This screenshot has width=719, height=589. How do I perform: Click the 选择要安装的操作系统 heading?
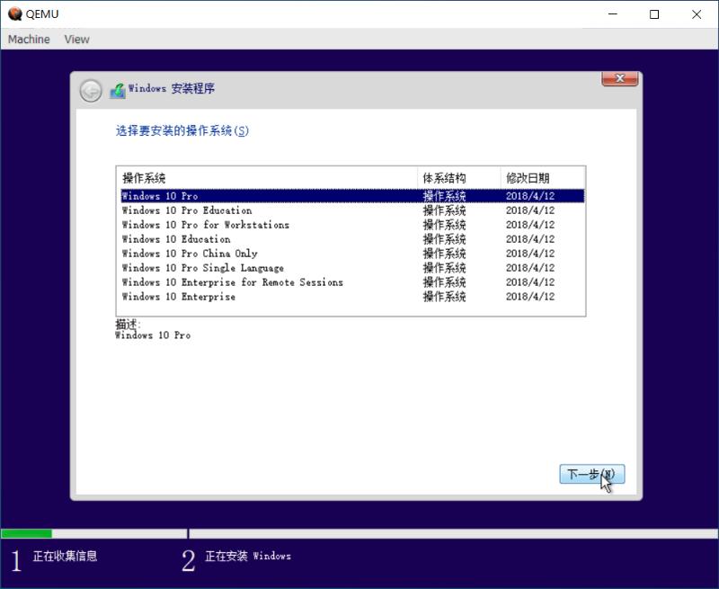tap(180, 132)
